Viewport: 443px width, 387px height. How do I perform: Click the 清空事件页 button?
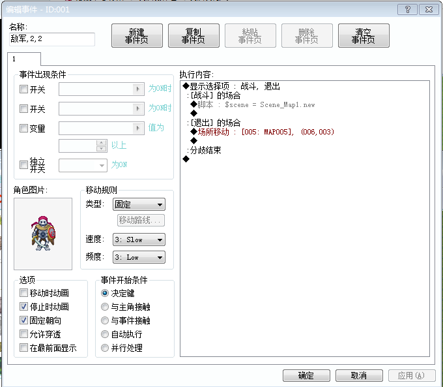coord(364,36)
